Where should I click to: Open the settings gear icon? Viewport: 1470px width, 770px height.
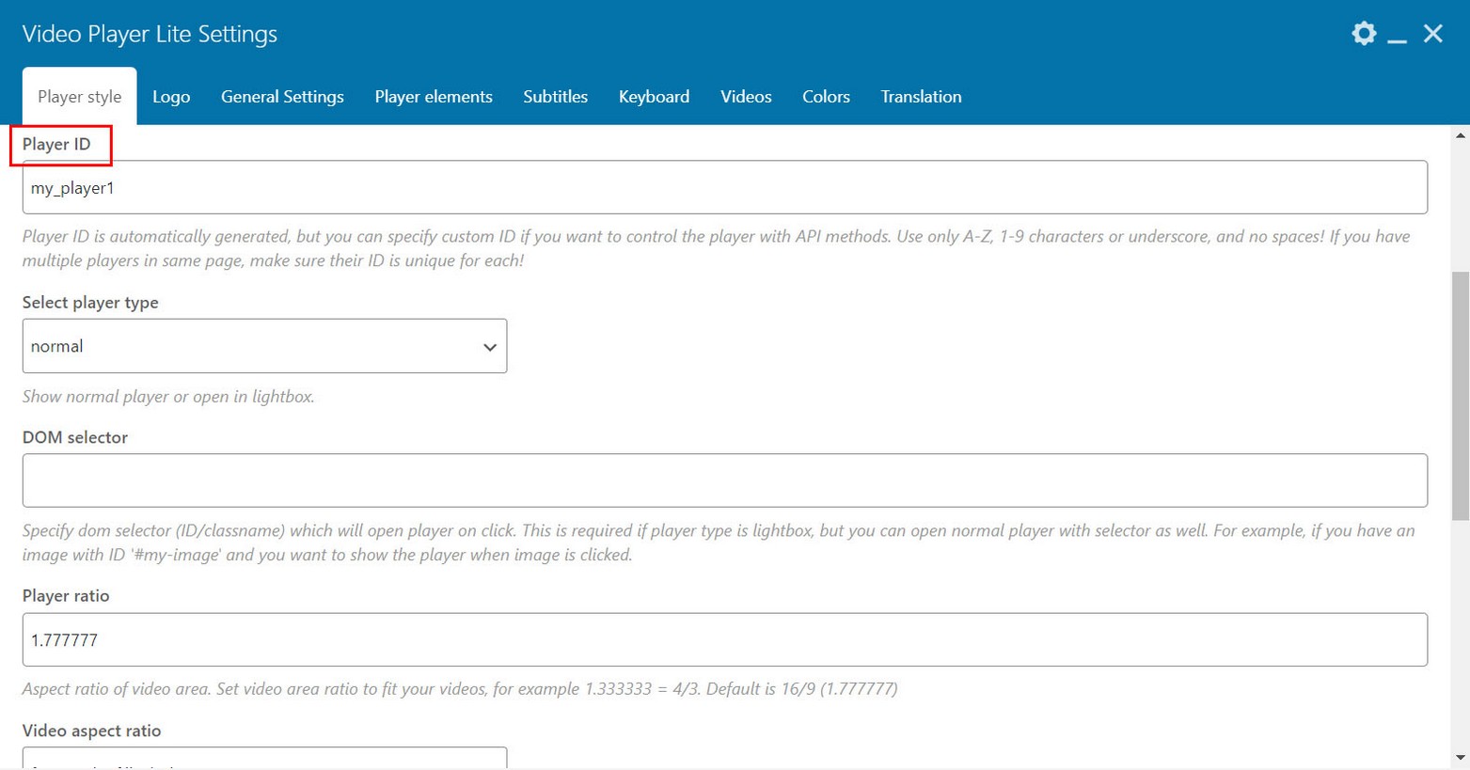(x=1364, y=34)
